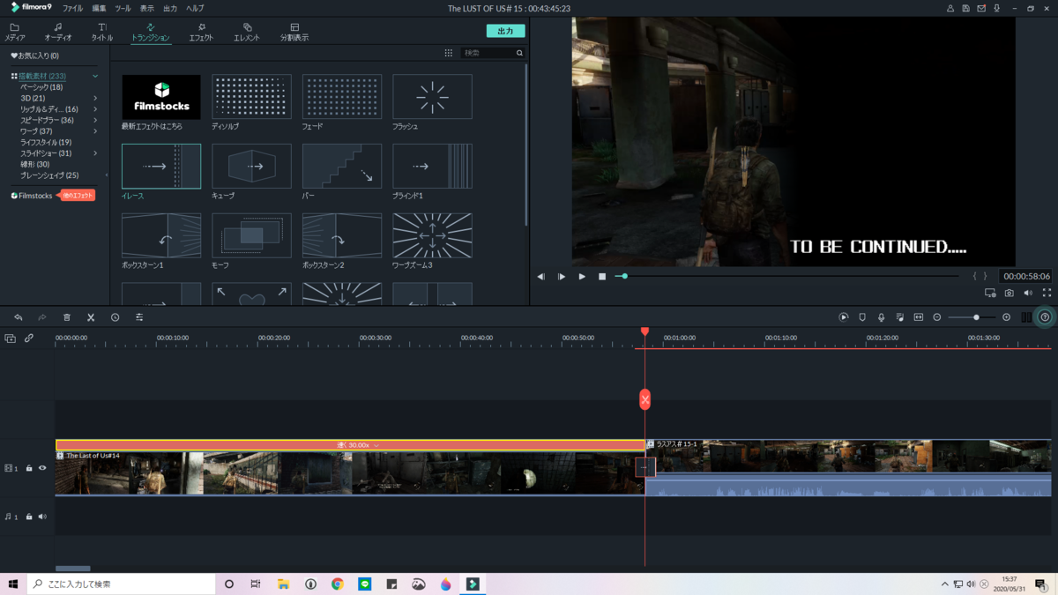
Task: Switch to the エレメント tab
Action: point(247,32)
